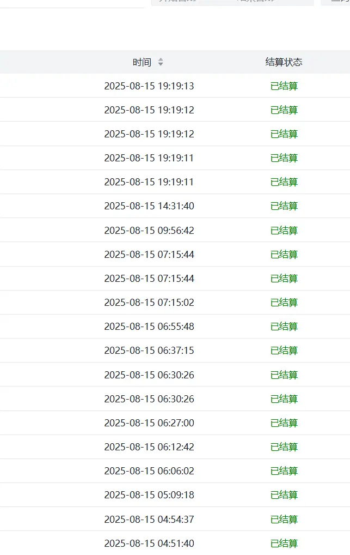
Task: Click the timestamp 2025-08-15 06:55:48
Action: [x=149, y=327]
